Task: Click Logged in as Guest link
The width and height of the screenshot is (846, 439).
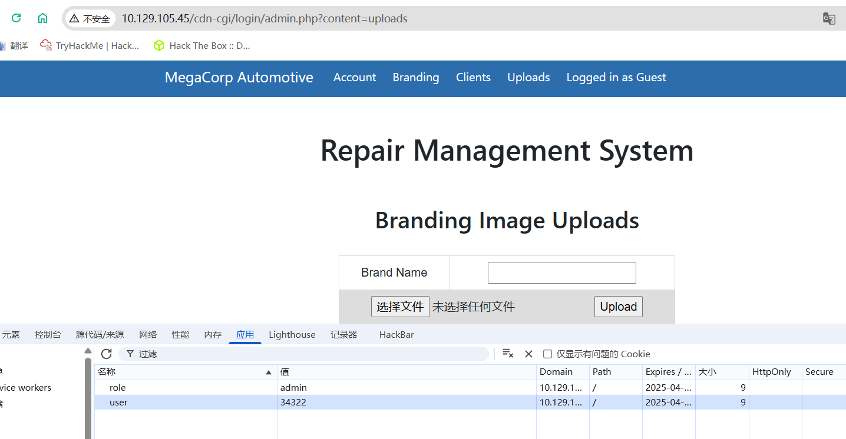Action: [x=616, y=78]
